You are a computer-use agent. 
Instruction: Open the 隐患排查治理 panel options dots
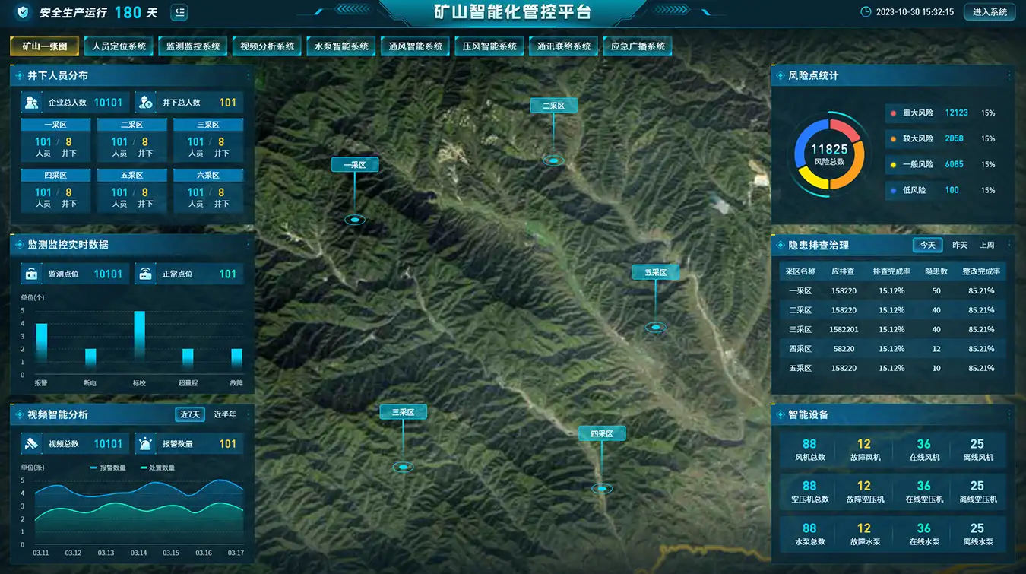pos(1009,245)
